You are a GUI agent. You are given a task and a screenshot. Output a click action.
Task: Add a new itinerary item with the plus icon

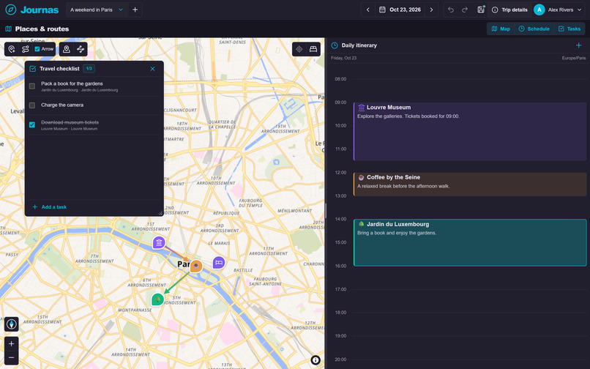(x=579, y=45)
